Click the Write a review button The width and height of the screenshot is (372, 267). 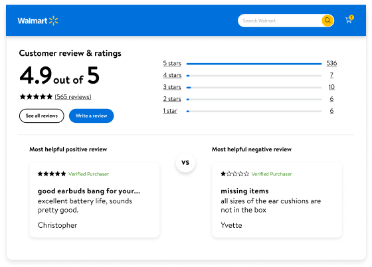(x=92, y=116)
